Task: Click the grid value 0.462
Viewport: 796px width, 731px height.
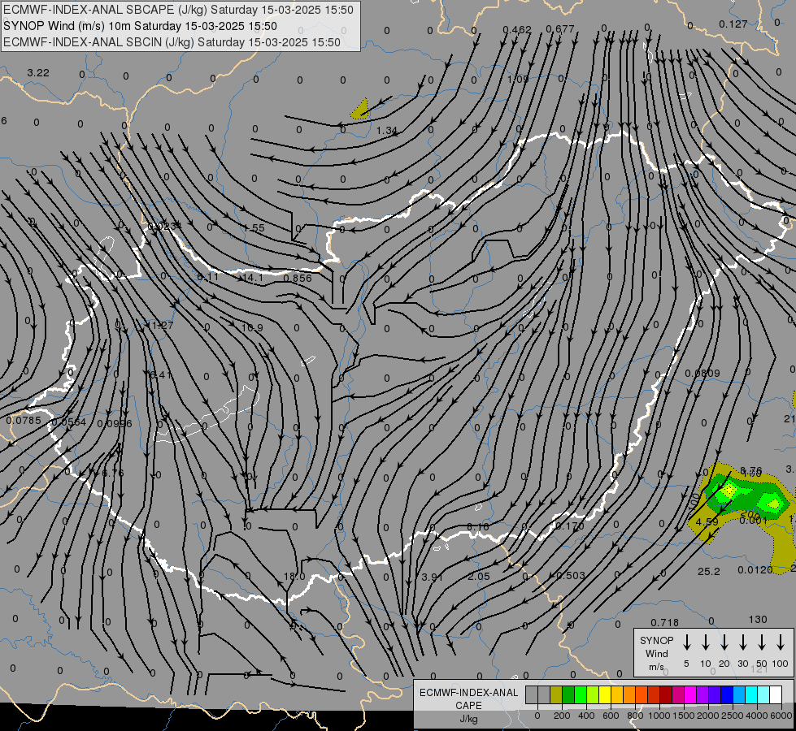Action: coord(517,29)
